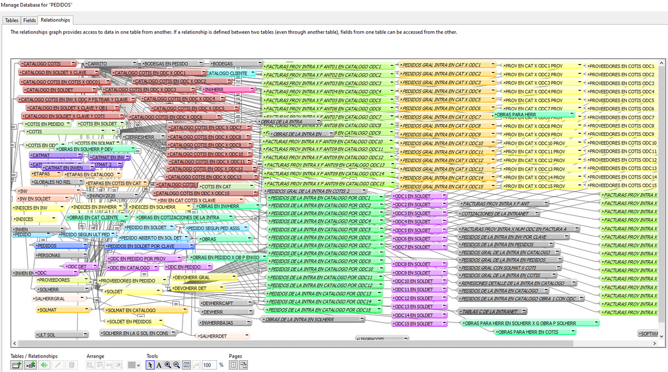Screen dimensions: 668x372
Task: Click the duplicate selected objects icon
Action: pyautogui.click(x=44, y=365)
